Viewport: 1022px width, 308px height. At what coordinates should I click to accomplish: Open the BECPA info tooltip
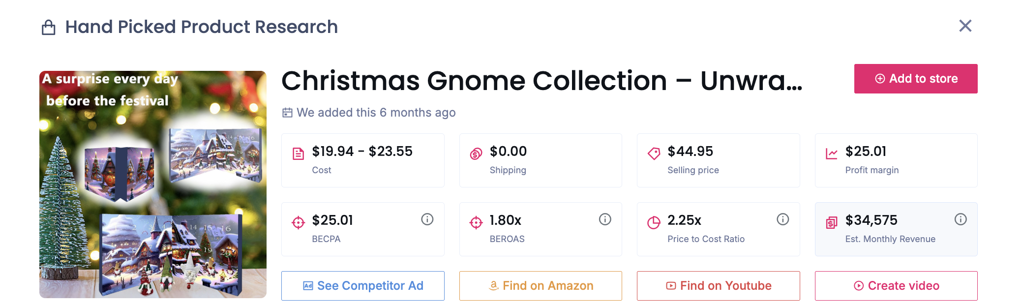click(x=427, y=220)
